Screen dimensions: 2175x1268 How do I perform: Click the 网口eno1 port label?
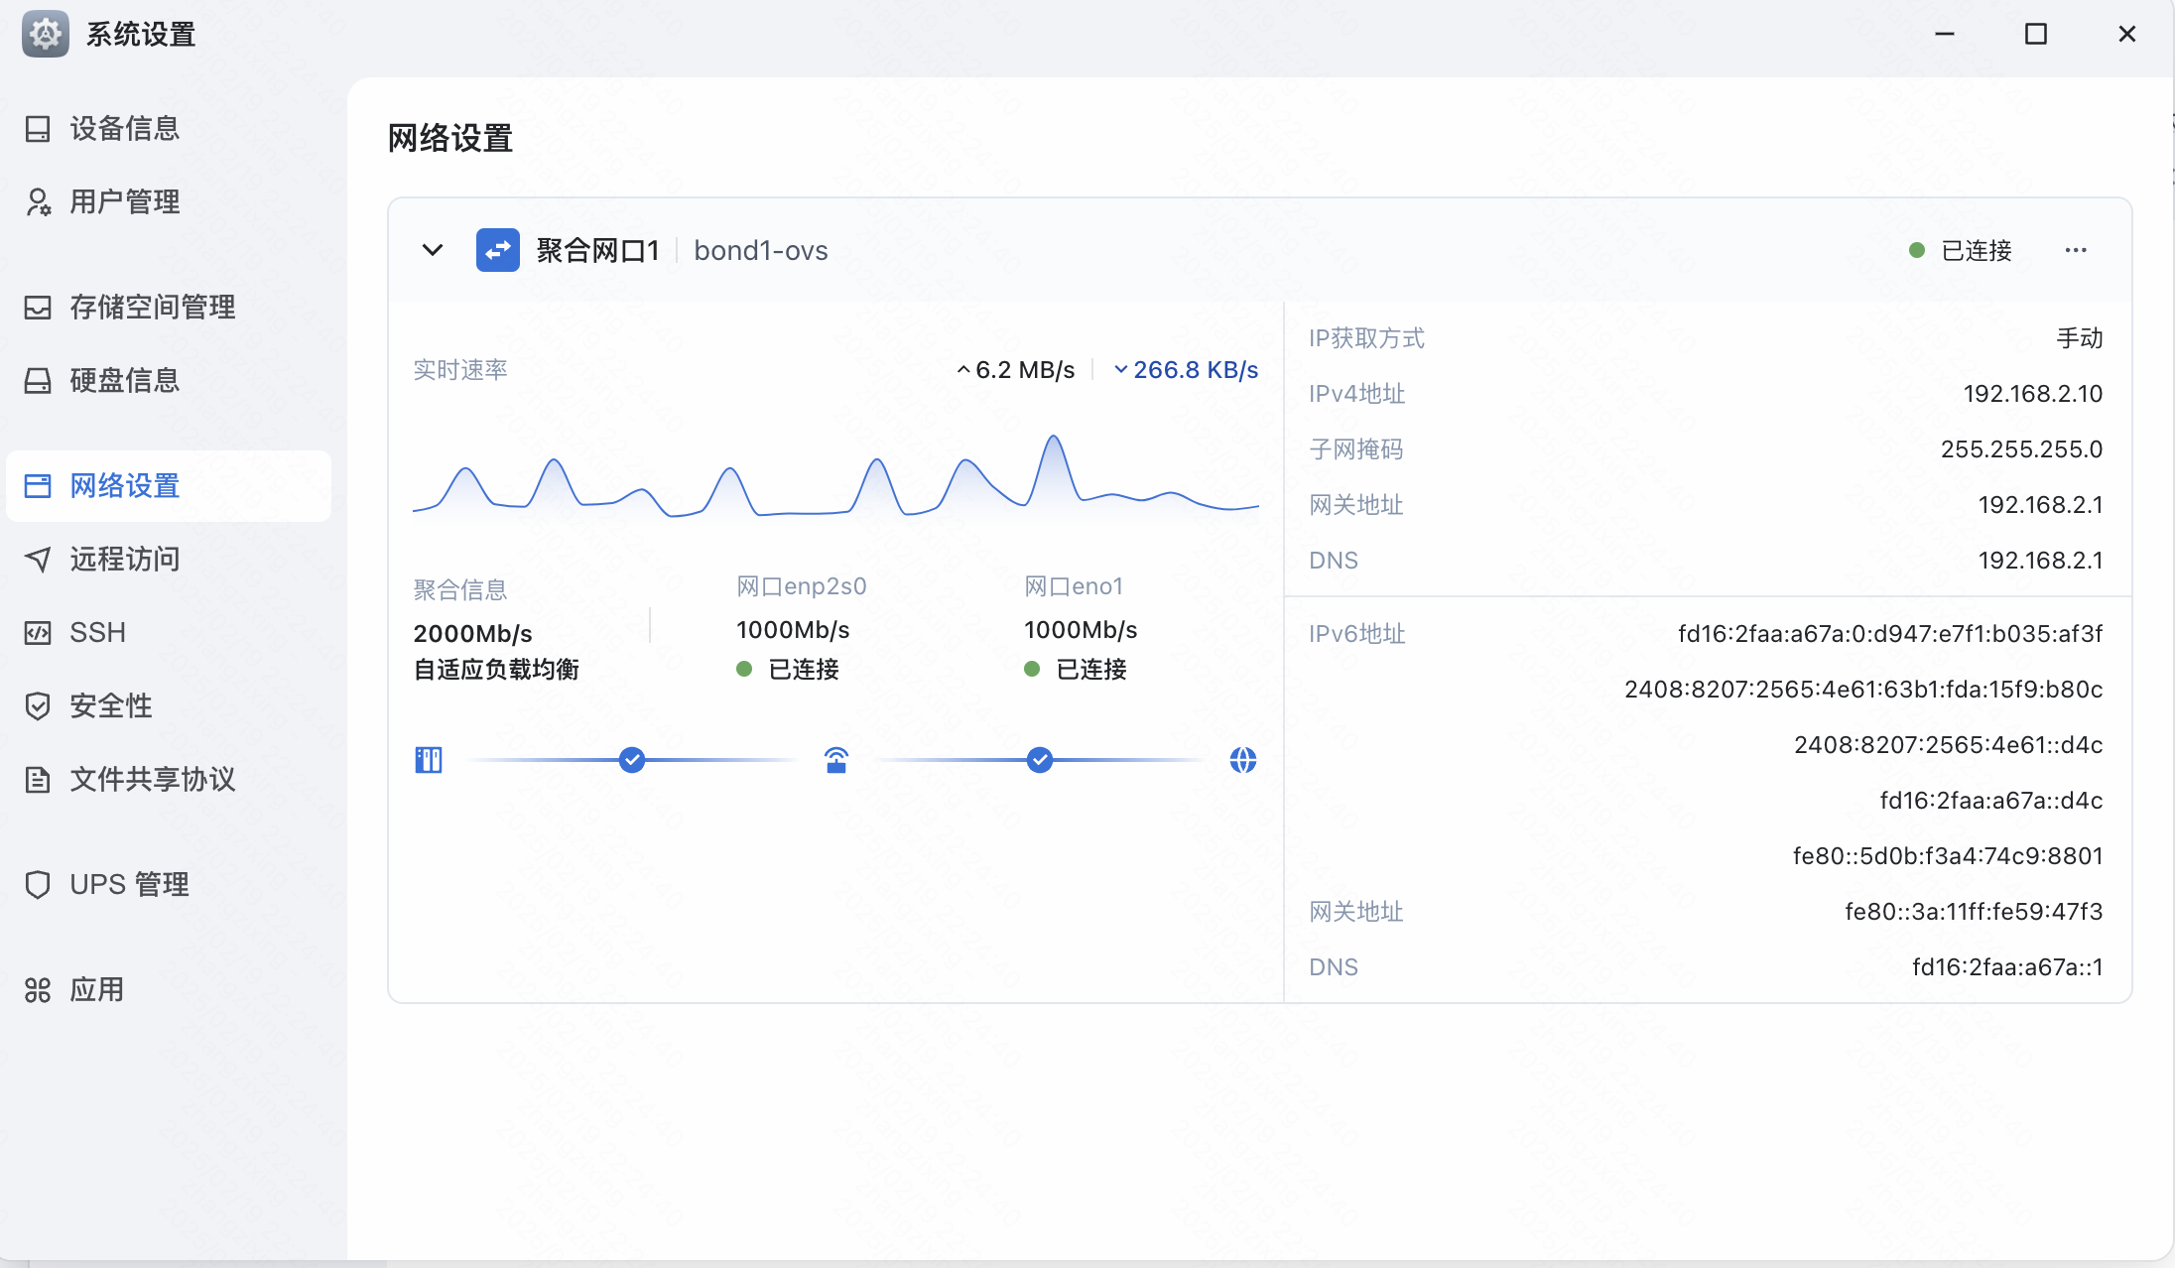pyautogui.click(x=1074, y=586)
